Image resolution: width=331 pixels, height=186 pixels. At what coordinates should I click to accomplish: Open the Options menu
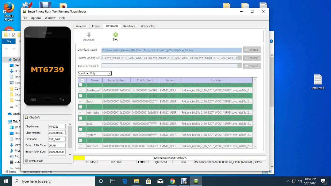tap(36, 18)
